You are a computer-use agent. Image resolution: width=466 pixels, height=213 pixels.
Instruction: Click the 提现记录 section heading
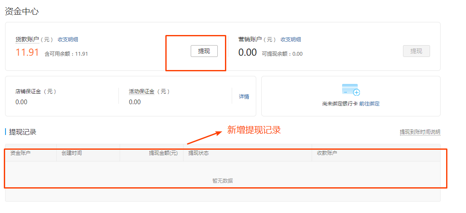[x=23, y=132]
